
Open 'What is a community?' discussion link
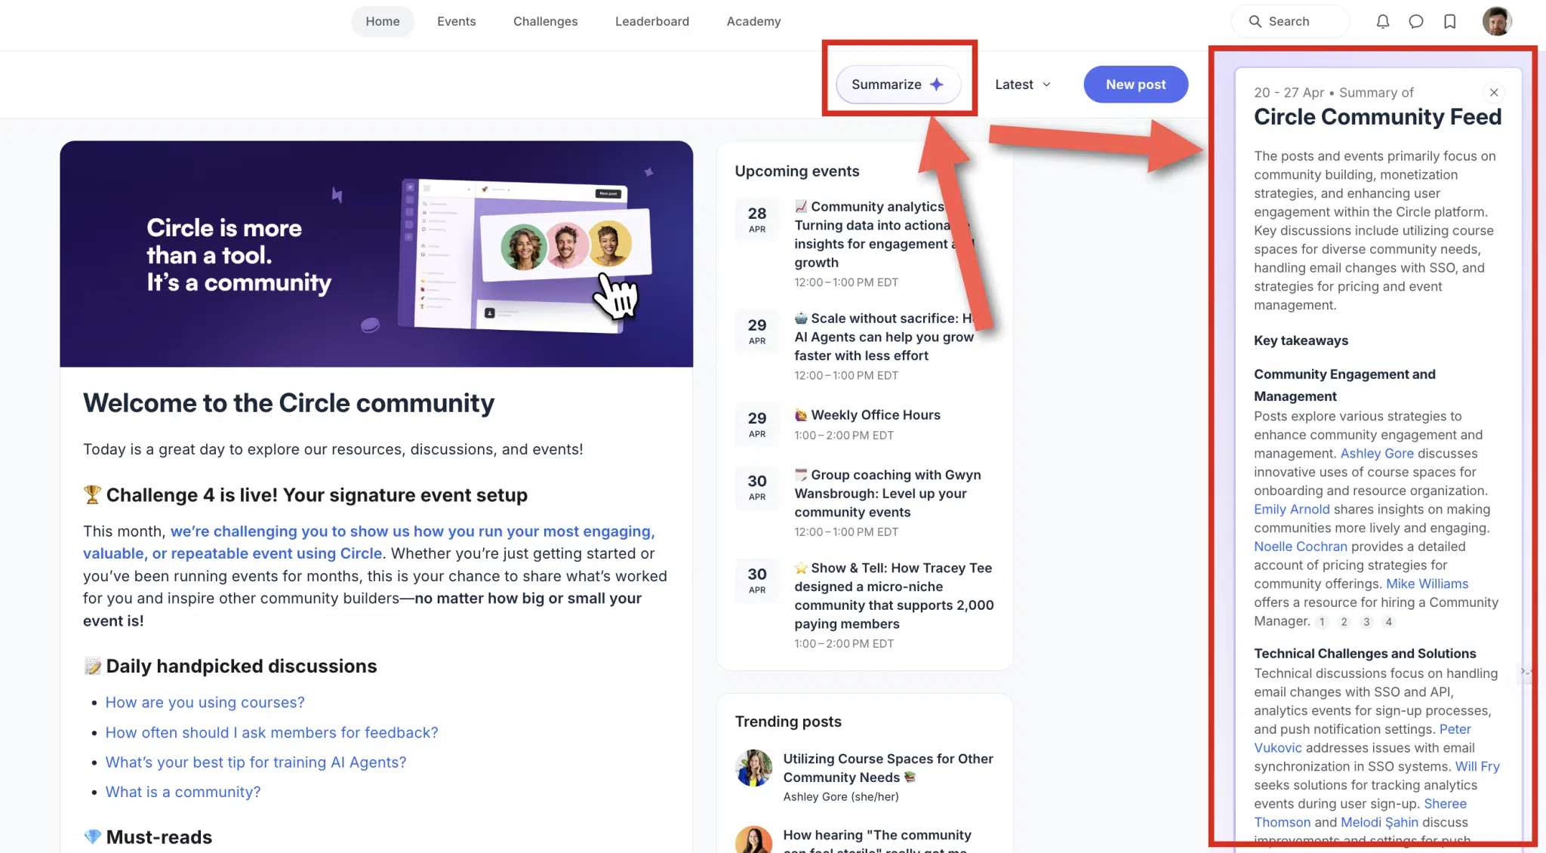coord(183,792)
